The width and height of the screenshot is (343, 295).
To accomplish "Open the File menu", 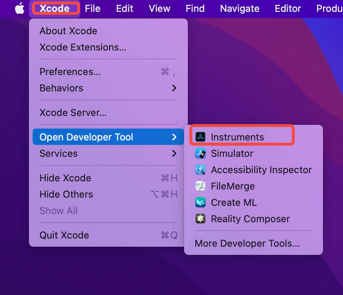I will (92, 9).
